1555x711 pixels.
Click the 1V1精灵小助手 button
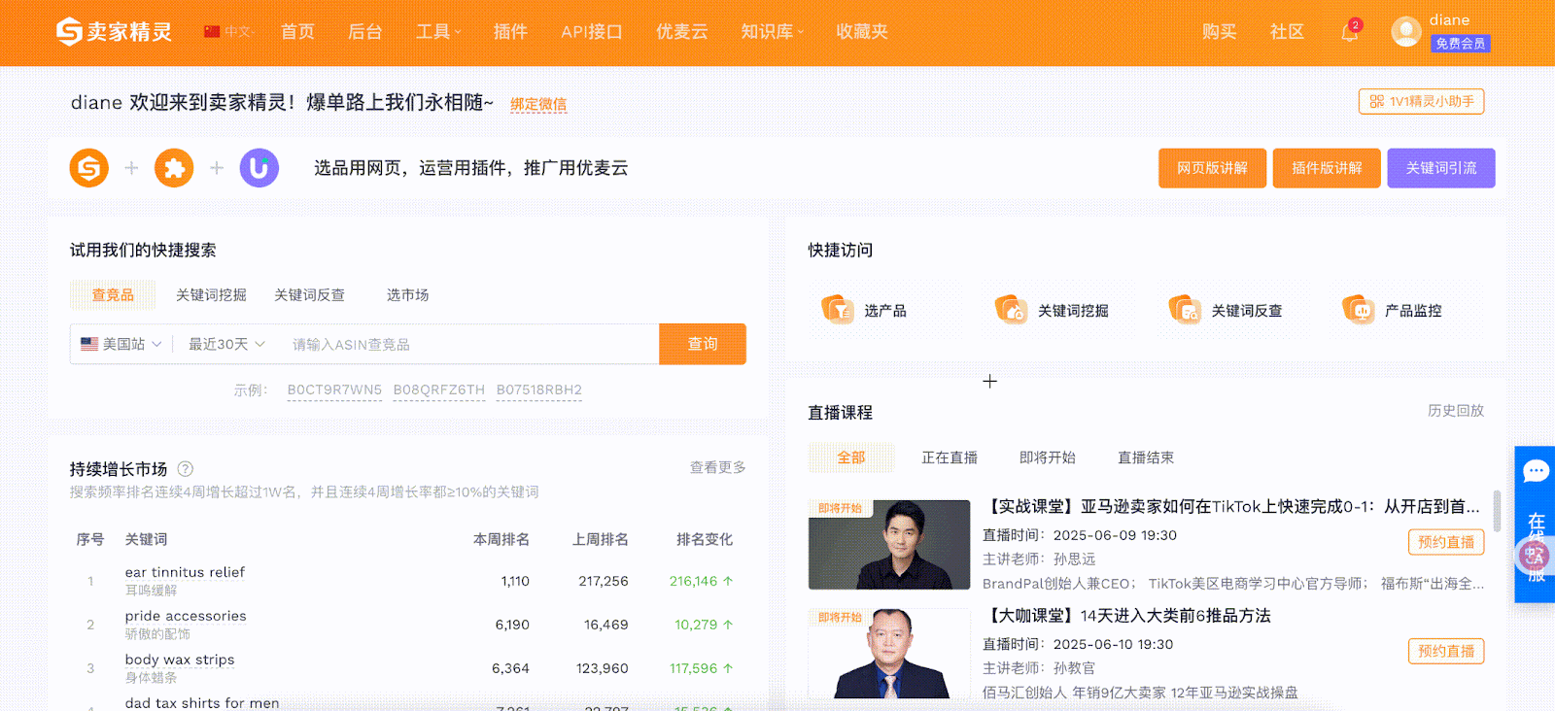tap(1421, 101)
